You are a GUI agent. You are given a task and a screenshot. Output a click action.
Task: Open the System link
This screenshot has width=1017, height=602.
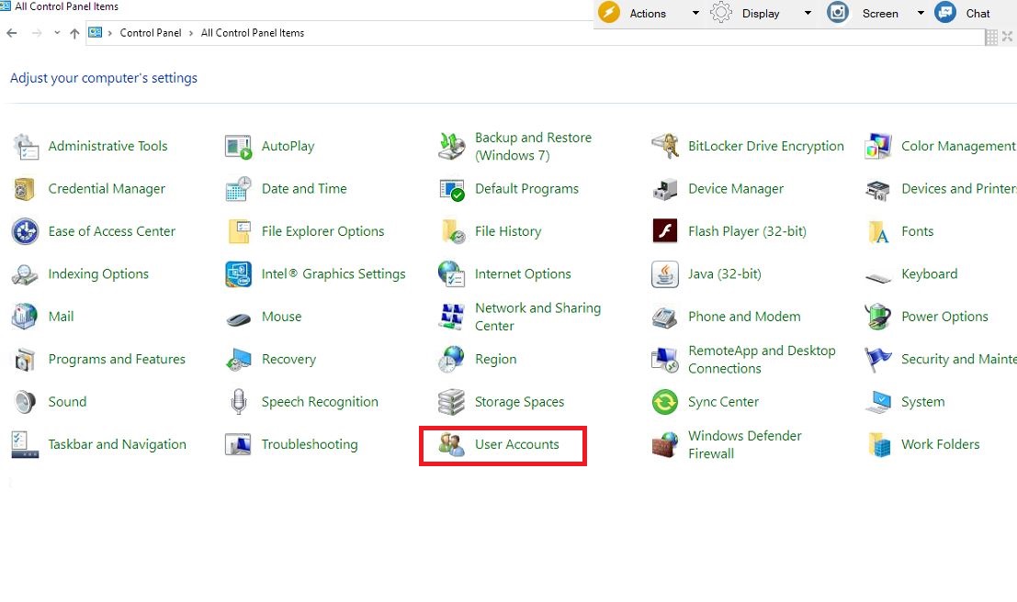pos(923,402)
